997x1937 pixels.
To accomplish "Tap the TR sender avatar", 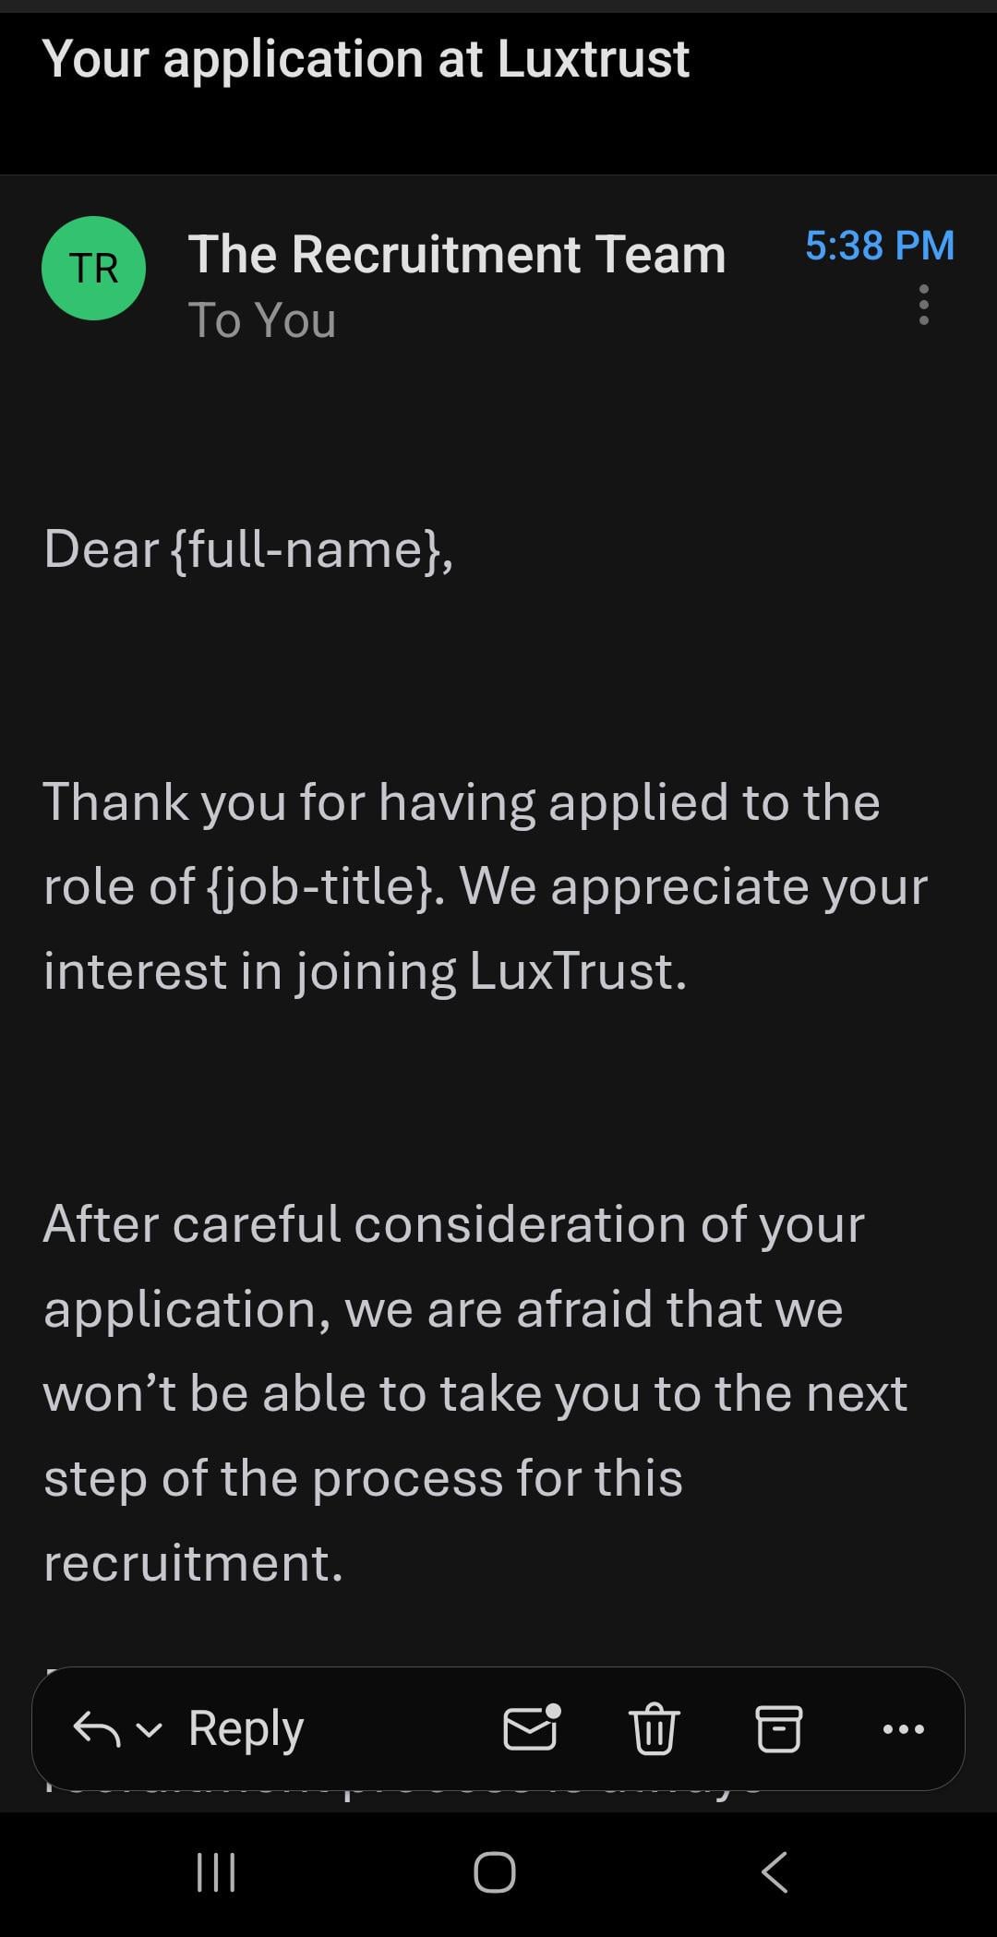I will click(93, 268).
